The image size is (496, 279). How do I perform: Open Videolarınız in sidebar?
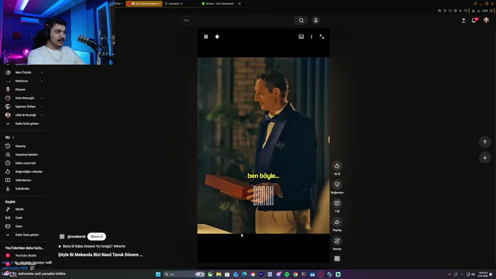click(x=23, y=180)
